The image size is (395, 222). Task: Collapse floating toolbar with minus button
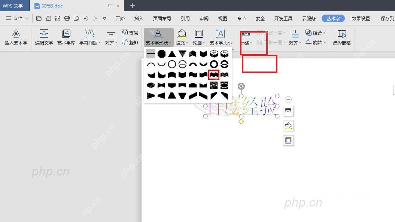[288, 100]
